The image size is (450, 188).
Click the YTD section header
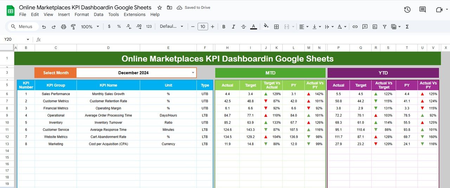pyautogui.click(x=383, y=73)
